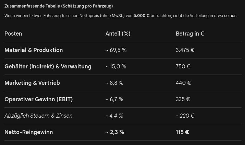The image size is (245, 145).
Task: Click the heading 'Zusammenfassende Tabelle (Schätzung pro Fahrzeug)'
Action: (x=59, y=6)
